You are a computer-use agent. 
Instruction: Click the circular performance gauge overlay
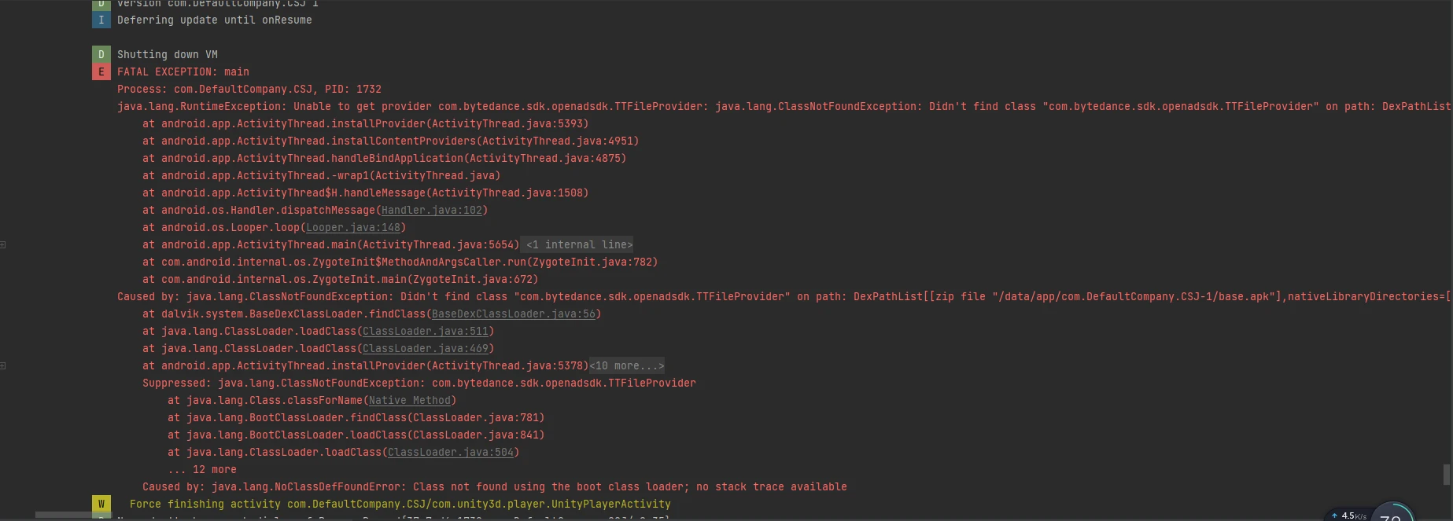click(1392, 512)
